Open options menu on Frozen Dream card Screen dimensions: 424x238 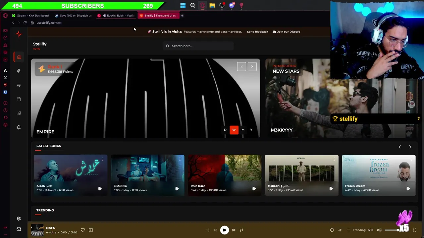point(411,159)
